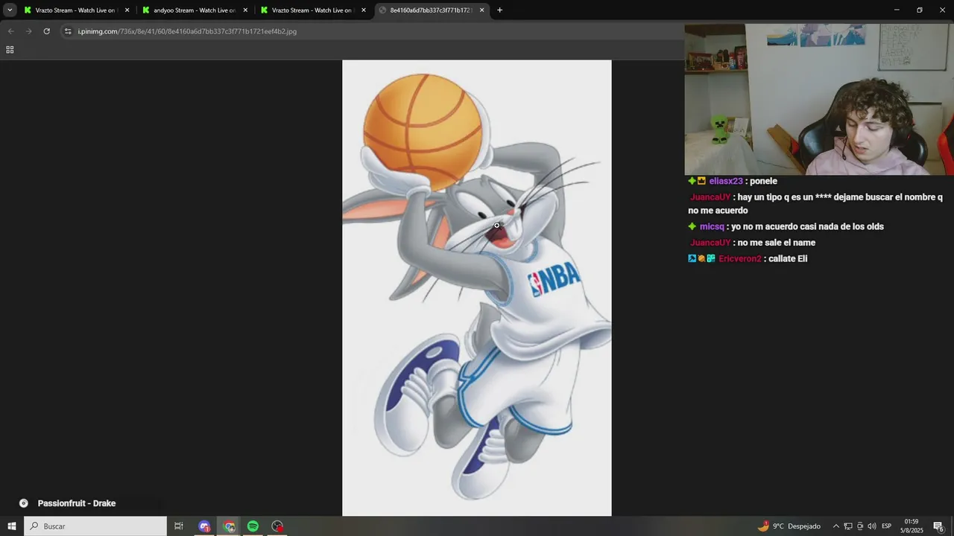Click the Passionfruit - Drake song label
The image size is (954, 536).
tap(77, 503)
